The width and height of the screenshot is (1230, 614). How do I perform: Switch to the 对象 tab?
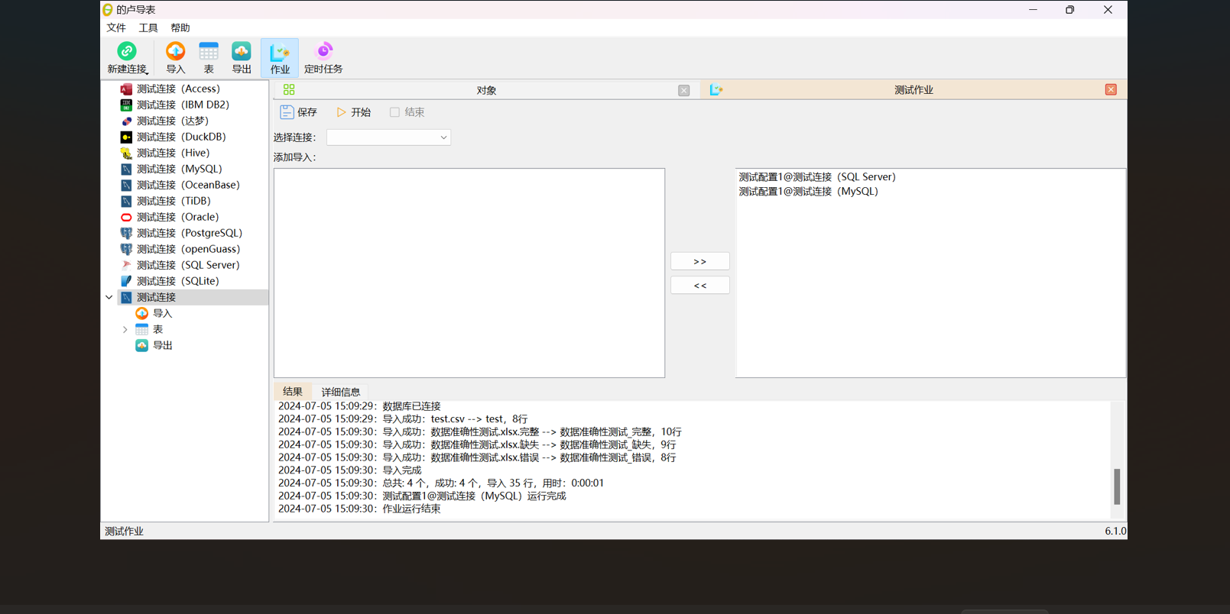coord(485,90)
